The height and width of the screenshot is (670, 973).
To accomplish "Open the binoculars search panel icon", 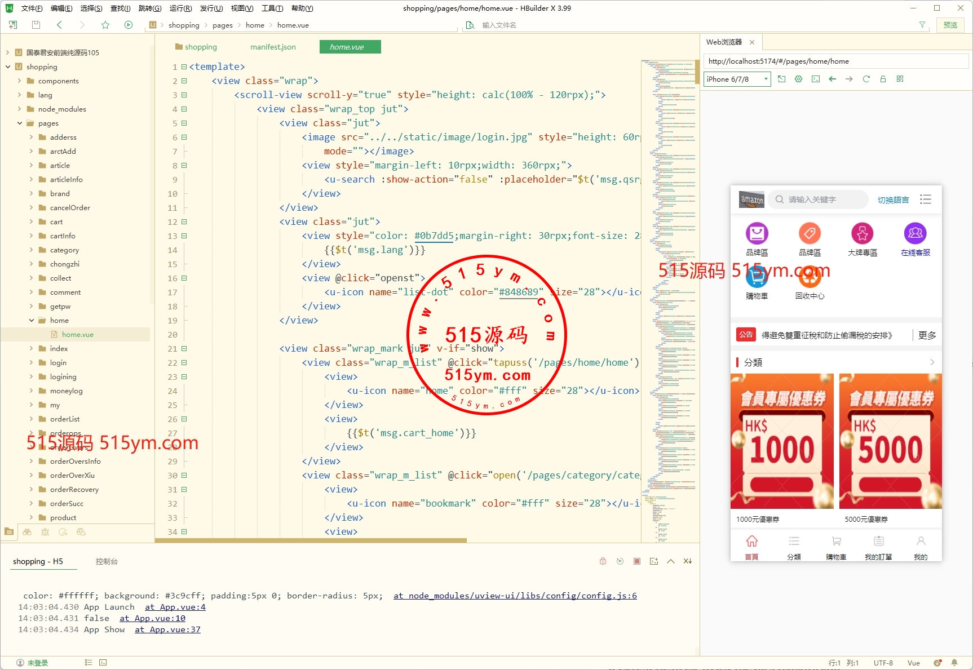I will tap(27, 532).
